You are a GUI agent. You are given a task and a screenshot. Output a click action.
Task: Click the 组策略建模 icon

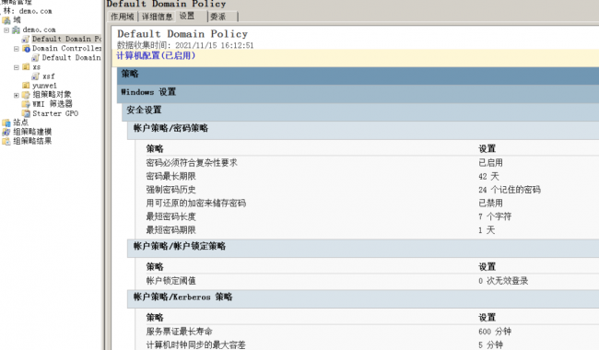6,132
